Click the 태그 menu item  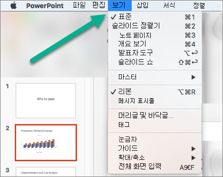point(155,125)
